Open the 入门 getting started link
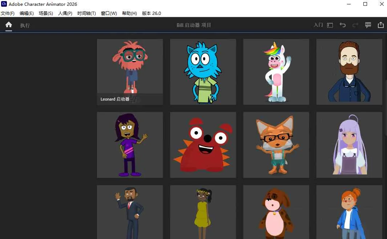The width and height of the screenshot is (387, 239). (x=318, y=25)
